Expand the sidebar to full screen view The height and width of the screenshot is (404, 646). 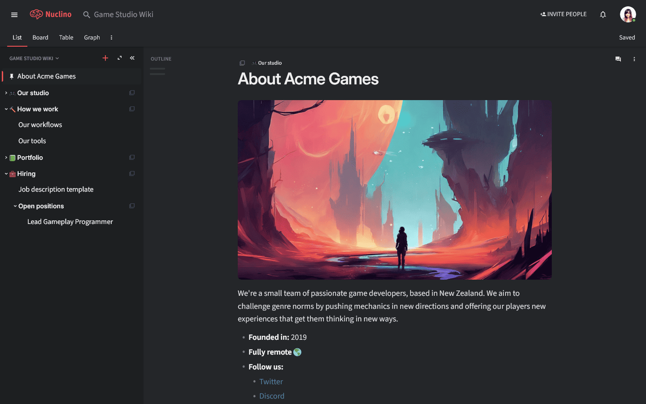pyautogui.click(x=119, y=58)
